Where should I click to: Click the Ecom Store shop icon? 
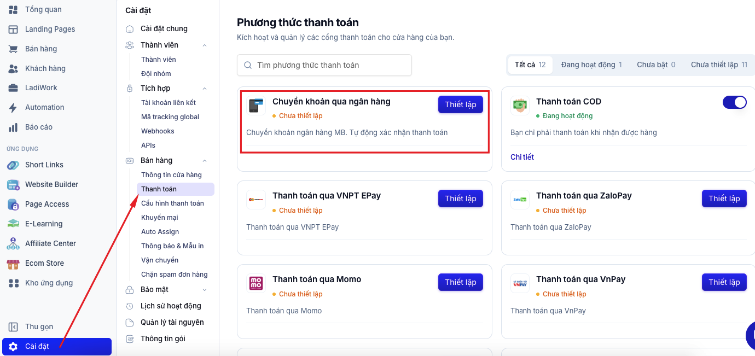(13, 263)
